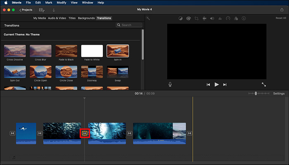Toggle the voiceover microphone recording
Screen dimensions: 289x165
170,85
